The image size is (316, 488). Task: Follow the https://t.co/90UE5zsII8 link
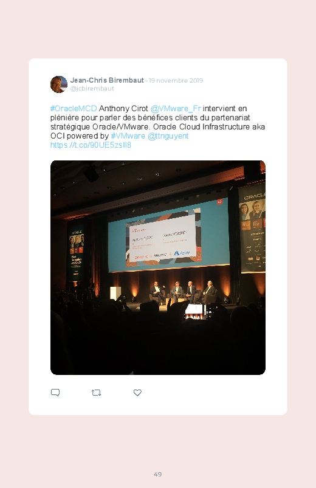point(91,145)
